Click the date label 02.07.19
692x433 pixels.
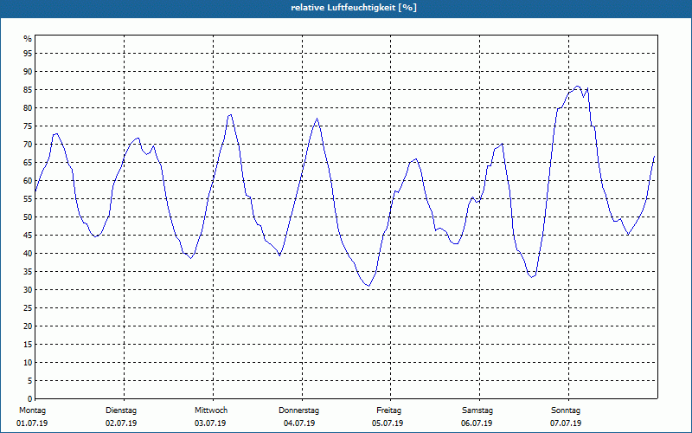click(121, 423)
